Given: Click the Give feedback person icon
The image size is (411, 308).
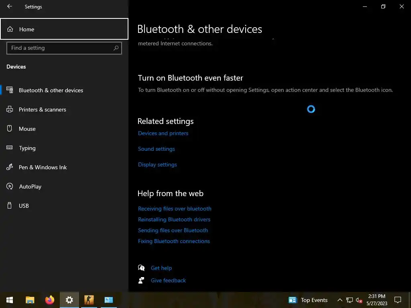Looking at the screenshot, I should pos(141,280).
